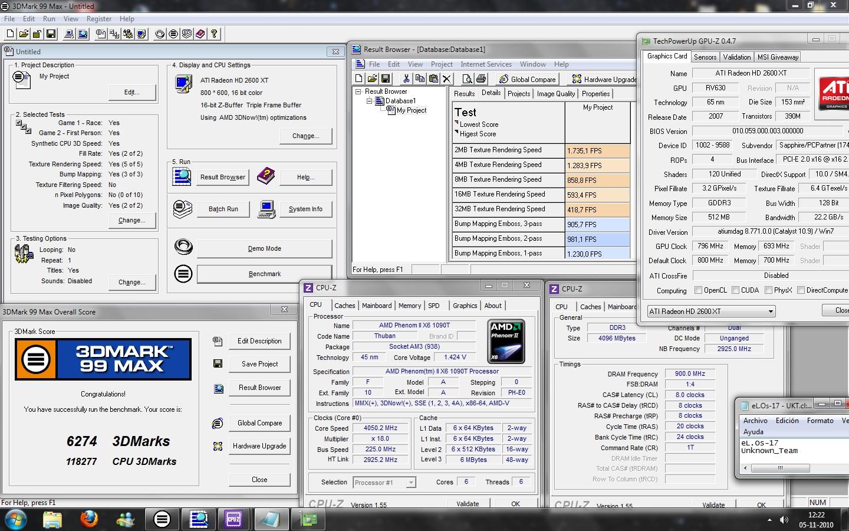Click the Copy icon in Result Browser toolbar
Viewport: 849px width, 531px height.
coord(420,78)
